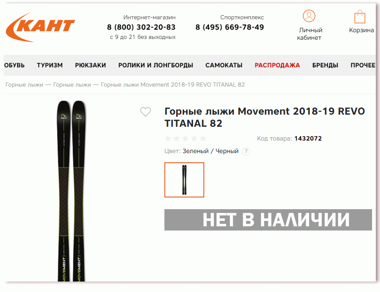Screen dimensions: 380x292
Task: Open the ТУРИЗМ menu category
Action: tap(49, 65)
